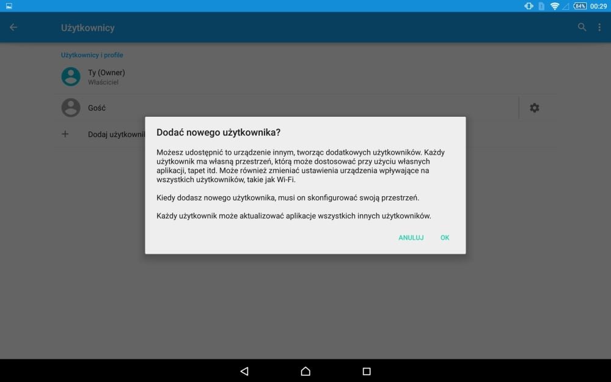Select the 'Gość' user entry label

(x=97, y=108)
